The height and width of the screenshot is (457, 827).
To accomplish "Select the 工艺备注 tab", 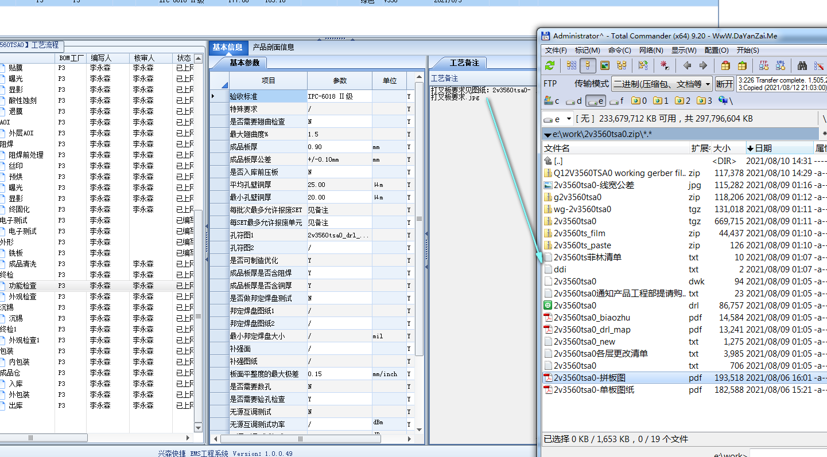I will point(464,63).
